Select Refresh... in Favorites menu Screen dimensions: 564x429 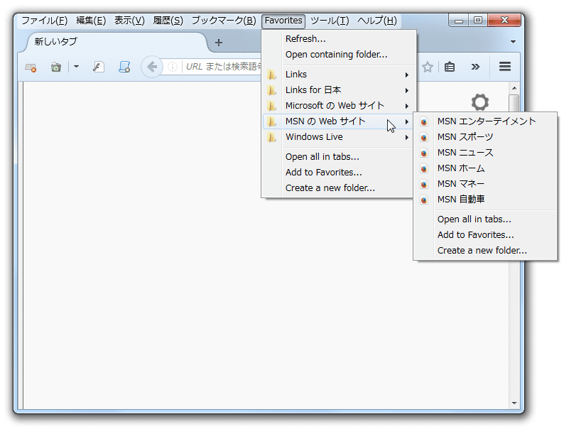point(340,39)
